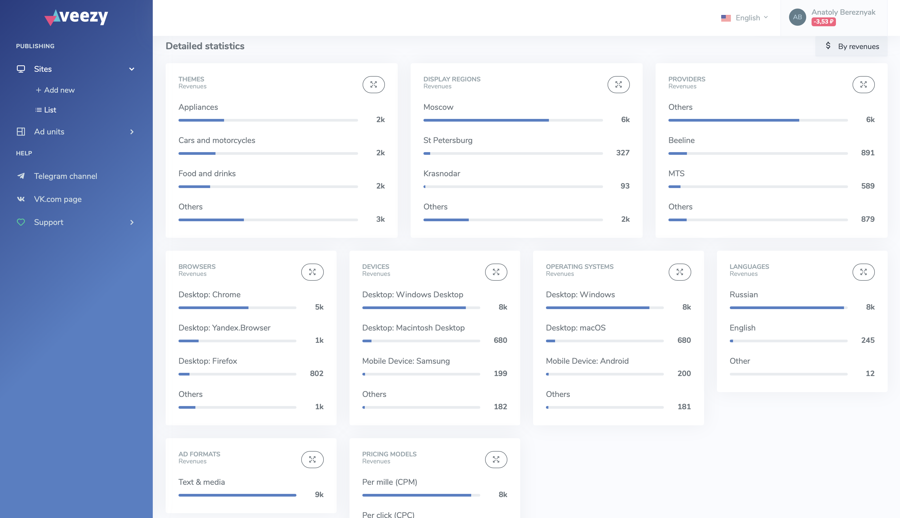This screenshot has height=518, width=900.
Task: Expand the Operating Systems card
Action: pos(680,272)
